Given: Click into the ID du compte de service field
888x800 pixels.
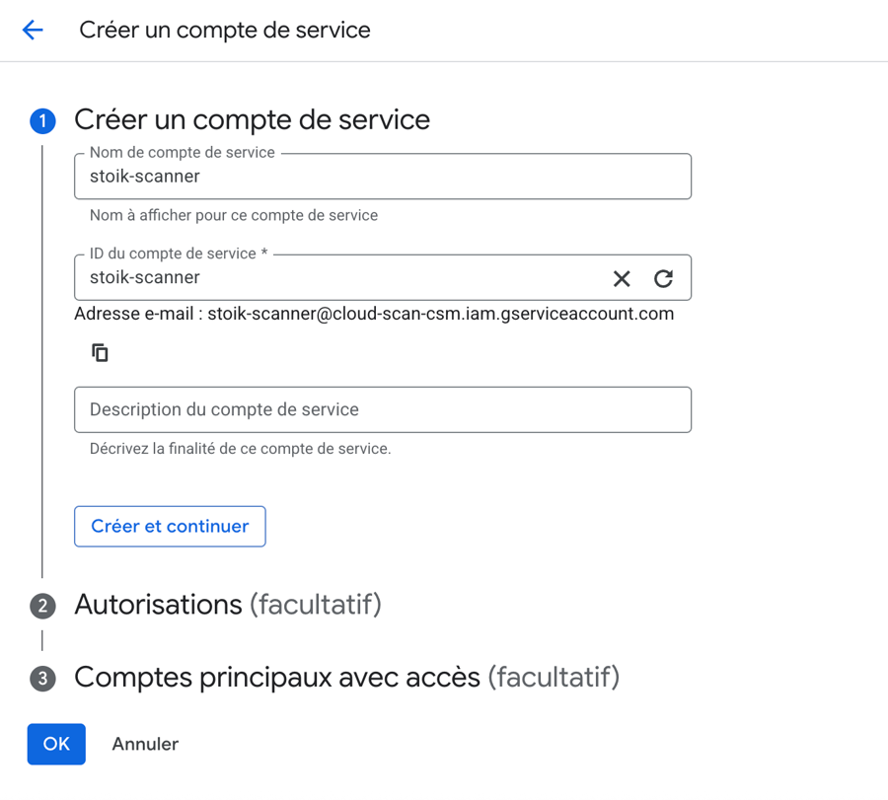Looking at the screenshot, I should click(x=335, y=278).
